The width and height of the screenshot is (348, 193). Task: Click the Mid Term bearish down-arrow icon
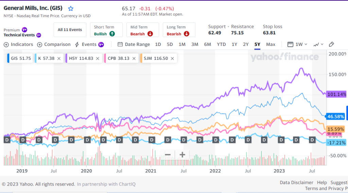[150, 34]
